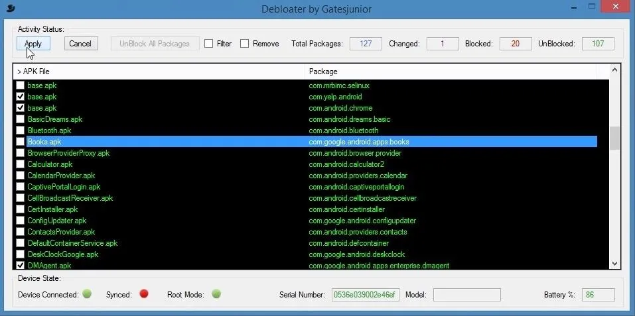Select package com.android.certinstaller

346,209
